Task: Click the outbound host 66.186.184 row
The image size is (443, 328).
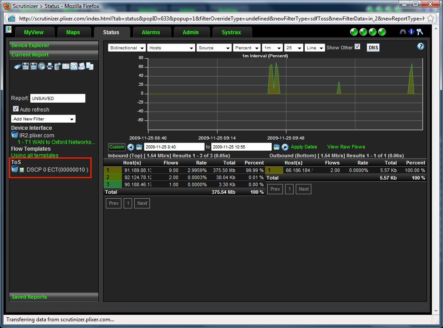Action: click(346, 170)
